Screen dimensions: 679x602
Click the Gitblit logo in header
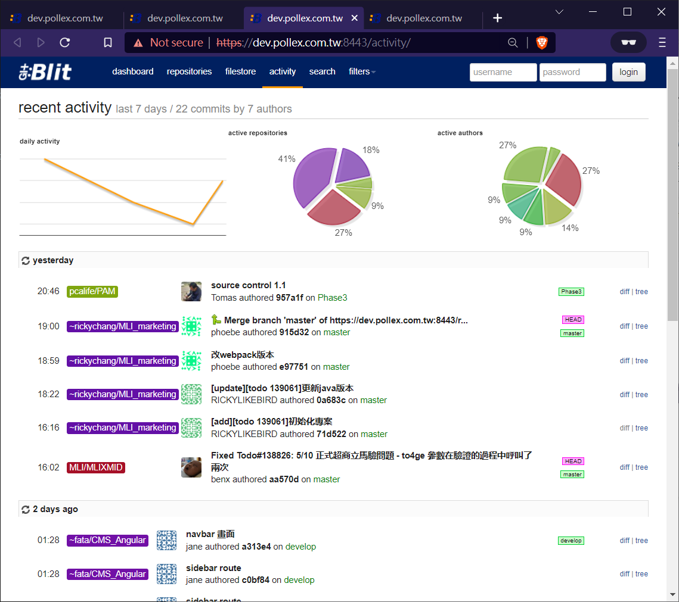coord(45,72)
